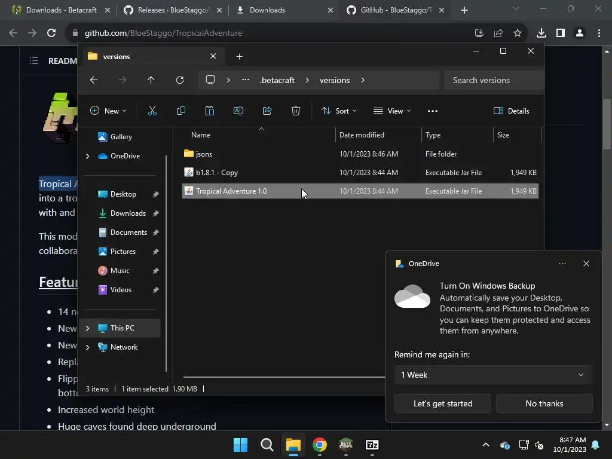Click the pin icon next to Pictures
The image size is (612, 459).
pyautogui.click(x=156, y=252)
